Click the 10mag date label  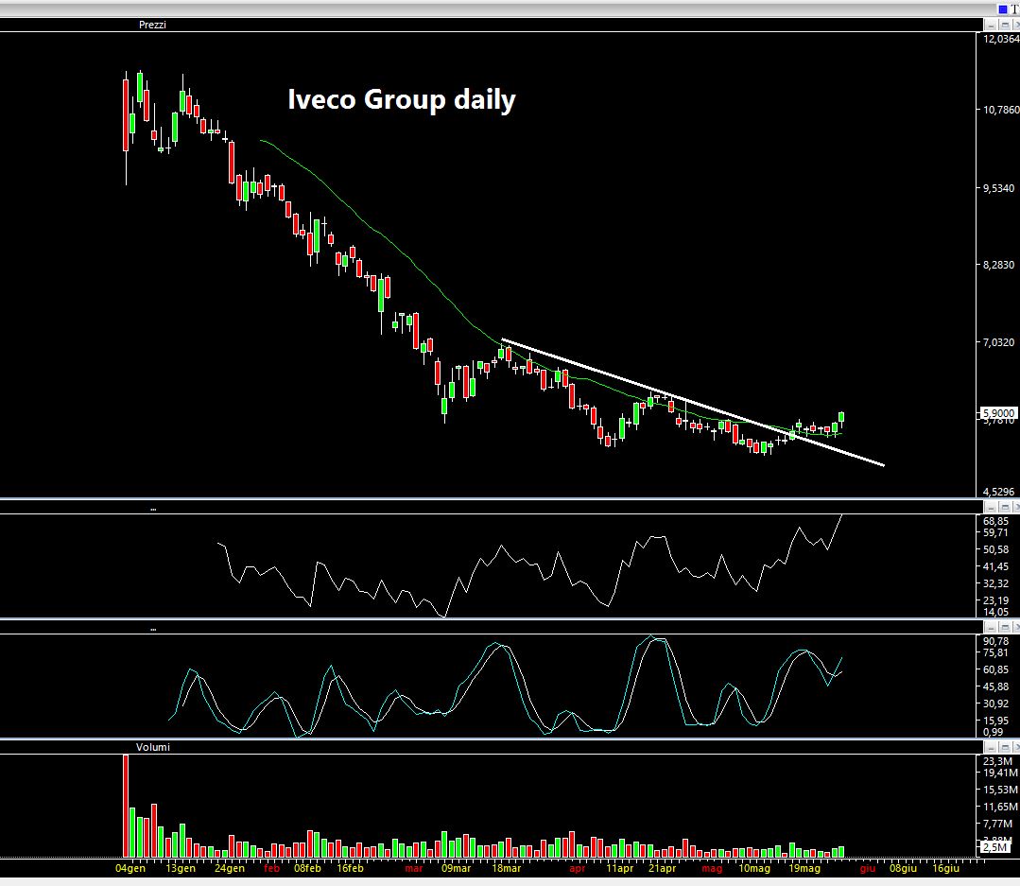click(x=754, y=868)
